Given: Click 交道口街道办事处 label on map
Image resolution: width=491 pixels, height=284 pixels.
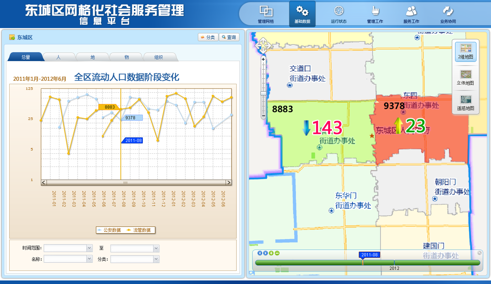Looking at the screenshot, I should tap(307, 74).
